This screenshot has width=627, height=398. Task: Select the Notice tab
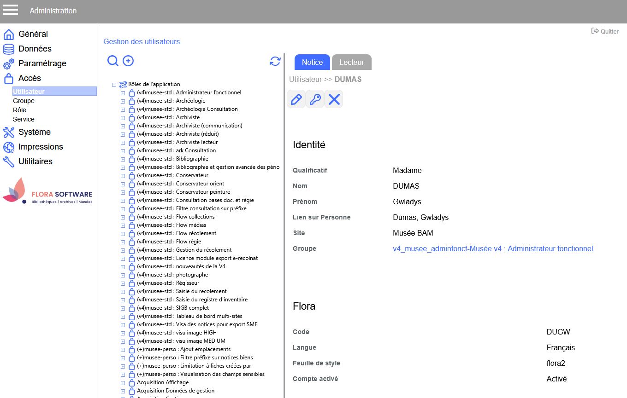(312, 62)
